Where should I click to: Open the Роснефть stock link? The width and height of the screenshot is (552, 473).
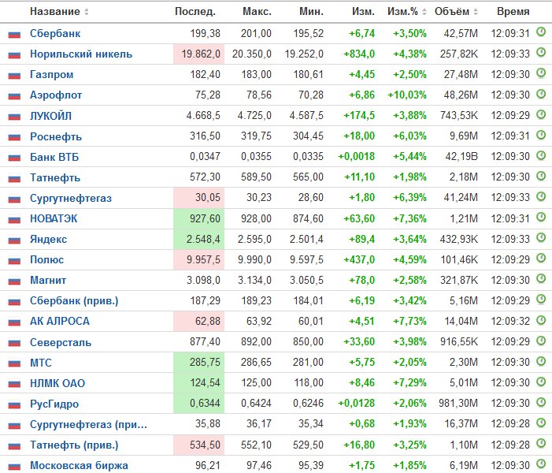tap(56, 136)
